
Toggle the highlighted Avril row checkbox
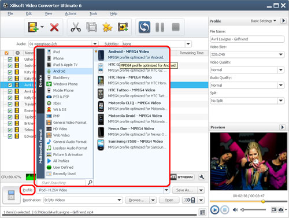[10, 85]
